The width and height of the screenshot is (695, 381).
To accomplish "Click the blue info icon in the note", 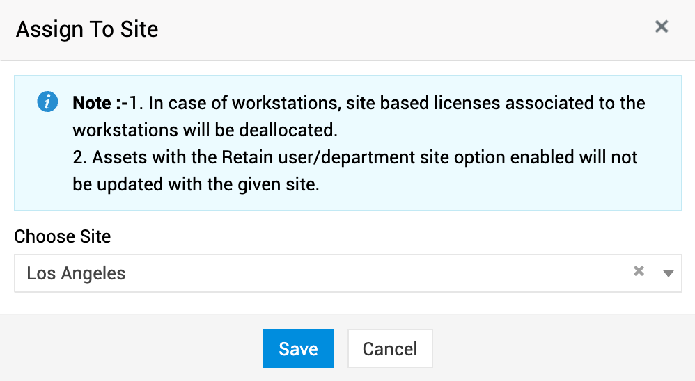I will click(x=47, y=103).
